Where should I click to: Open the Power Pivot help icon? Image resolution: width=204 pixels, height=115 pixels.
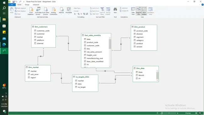pos(202,5)
